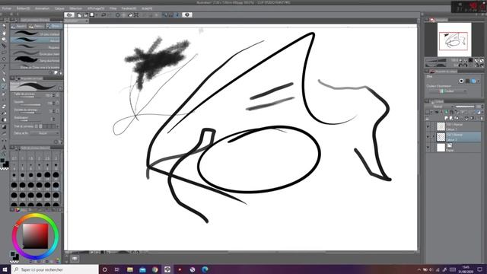Select the Pen tool

[4, 73]
